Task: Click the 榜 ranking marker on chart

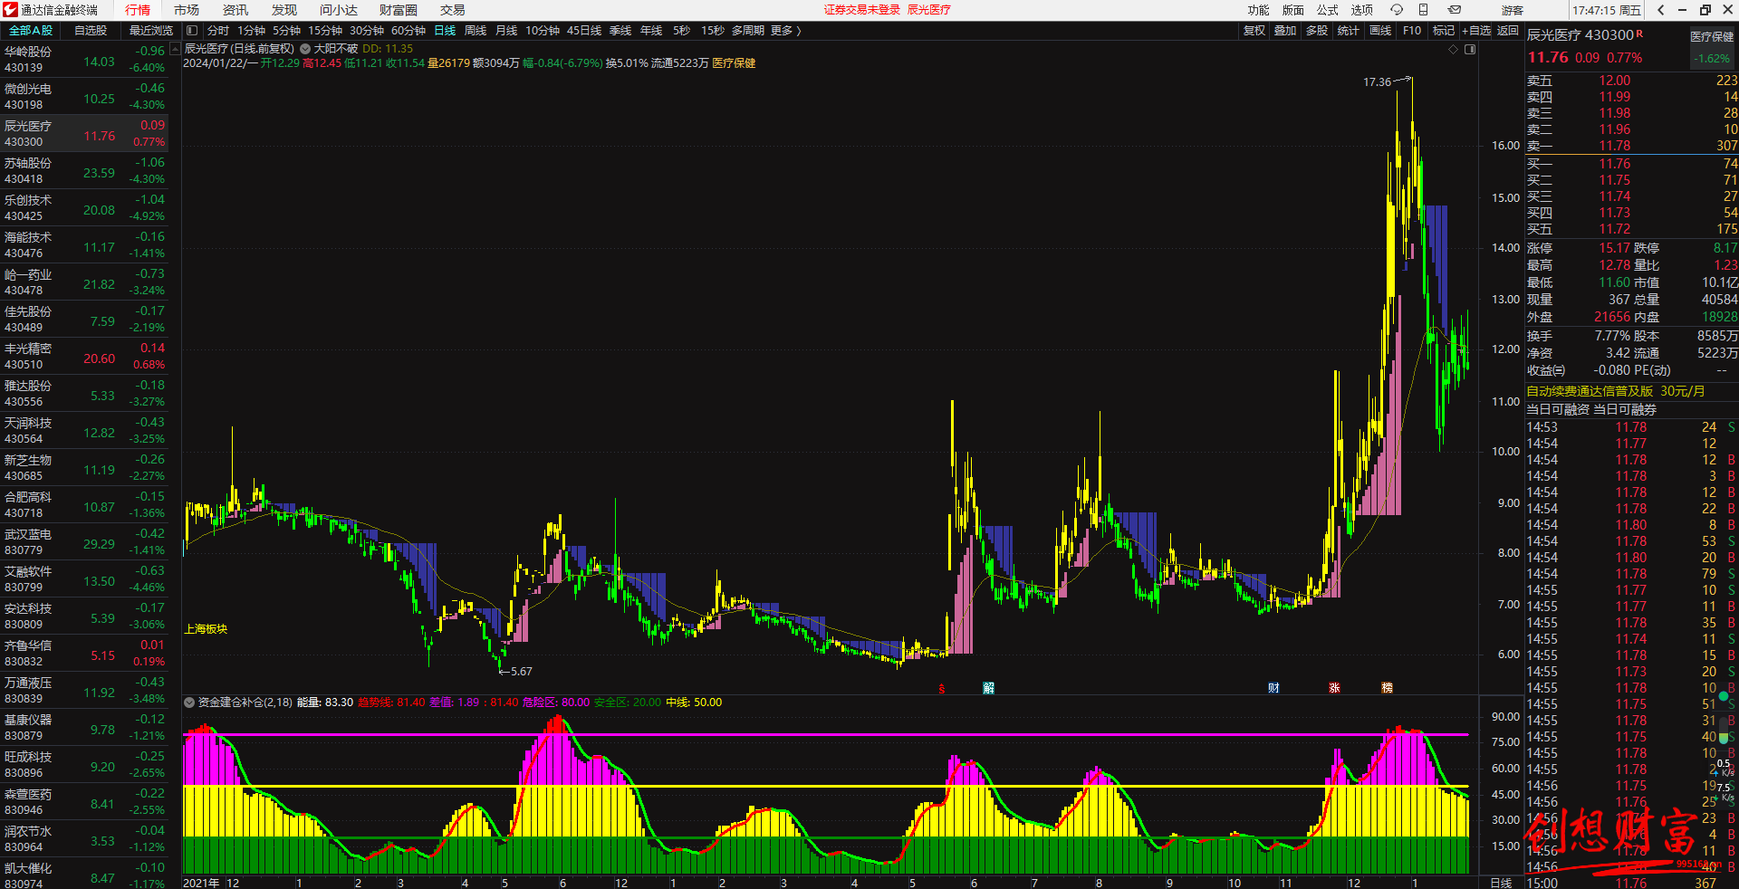Action: pyautogui.click(x=1387, y=688)
